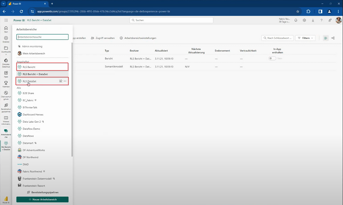The image size is (343, 205).
Task: Open Weitere Informationen in left navigation
Action: [x=6, y=120]
